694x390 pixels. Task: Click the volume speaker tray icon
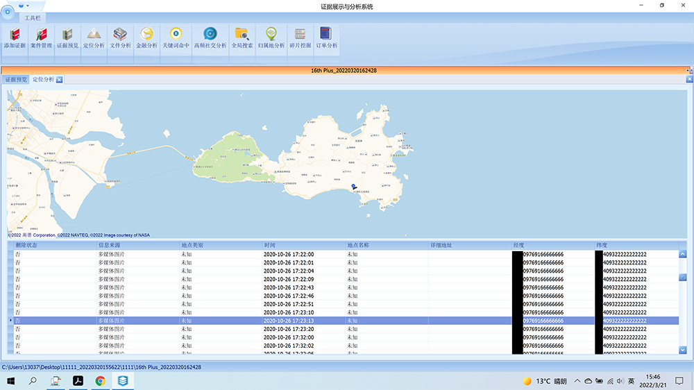[x=620, y=381]
